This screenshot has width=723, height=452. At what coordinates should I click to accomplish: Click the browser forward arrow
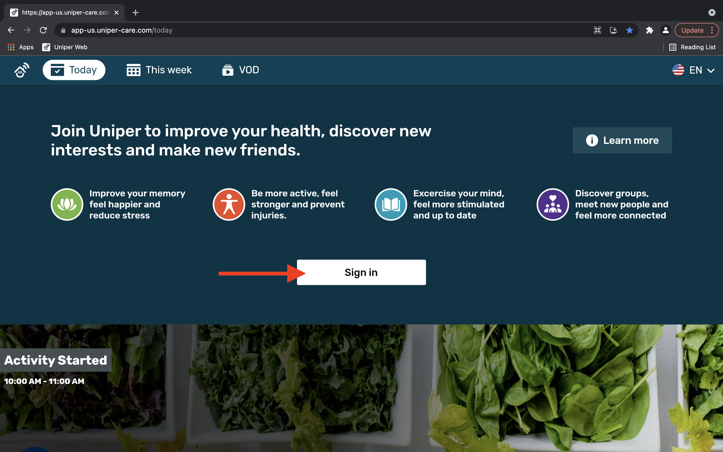[x=27, y=30]
